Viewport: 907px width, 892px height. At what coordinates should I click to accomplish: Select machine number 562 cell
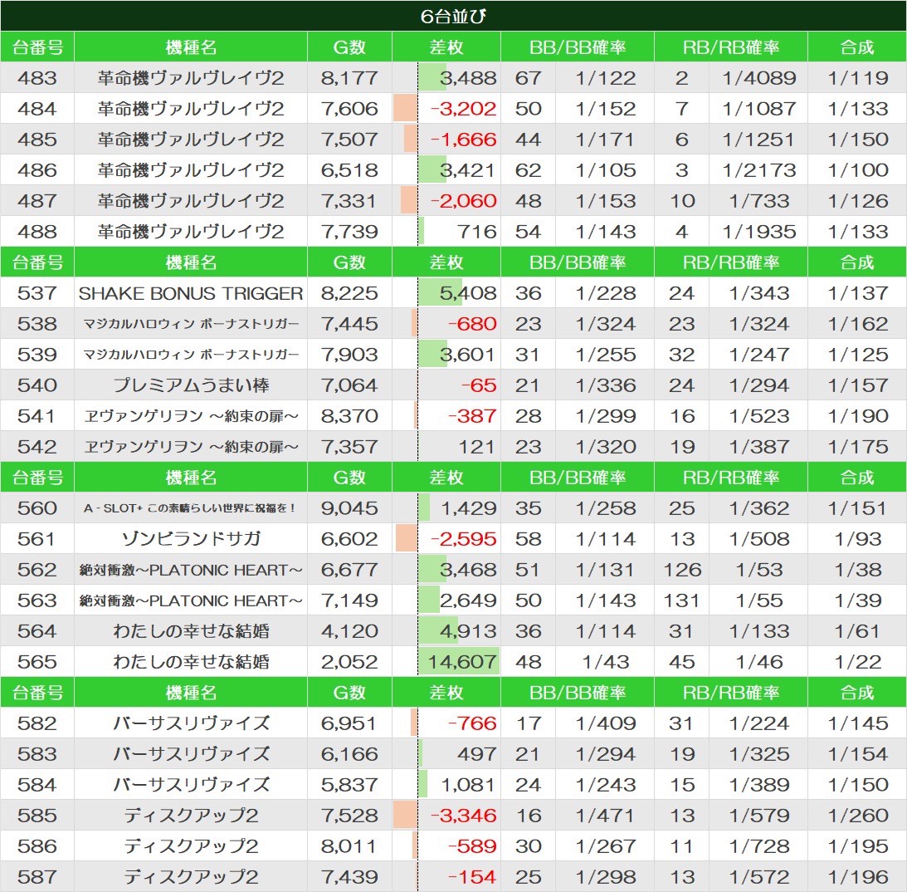coord(37,569)
